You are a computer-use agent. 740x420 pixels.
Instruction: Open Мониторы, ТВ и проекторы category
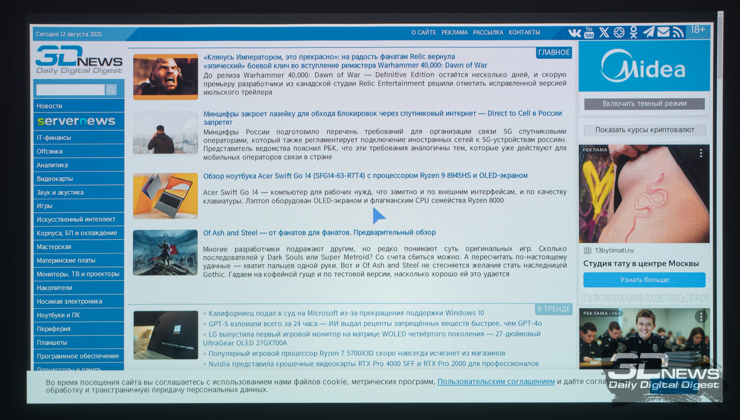pyautogui.click(x=79, y=274)
